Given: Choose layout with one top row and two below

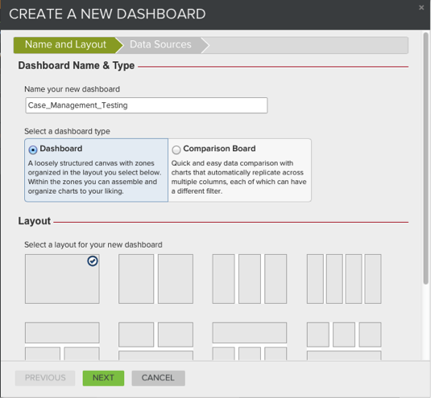Looking at the screenshot, I should click(62, 341).
